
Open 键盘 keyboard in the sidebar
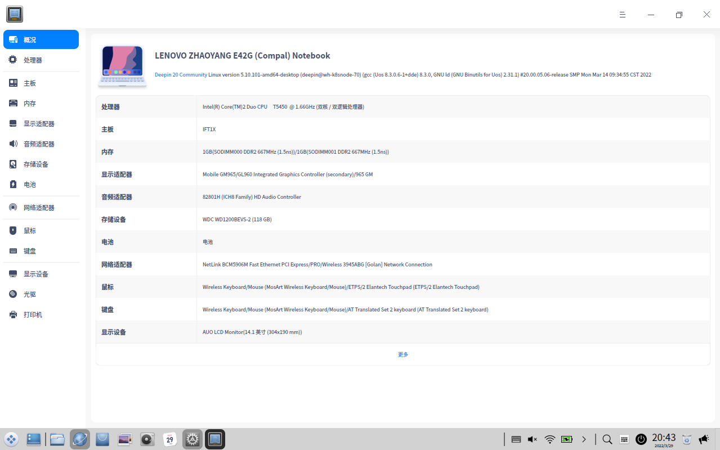41,251
